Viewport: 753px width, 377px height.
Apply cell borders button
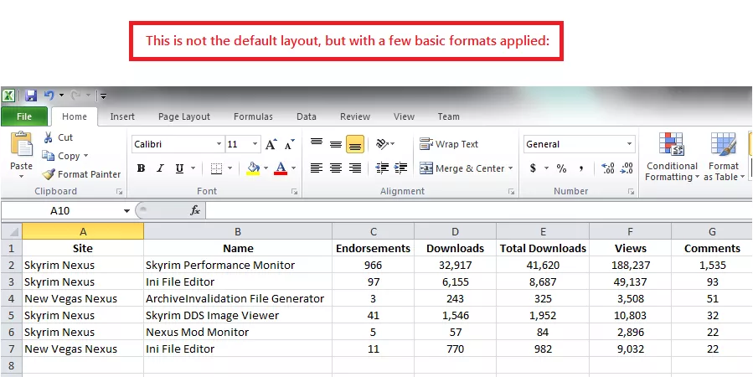(217, 168)
